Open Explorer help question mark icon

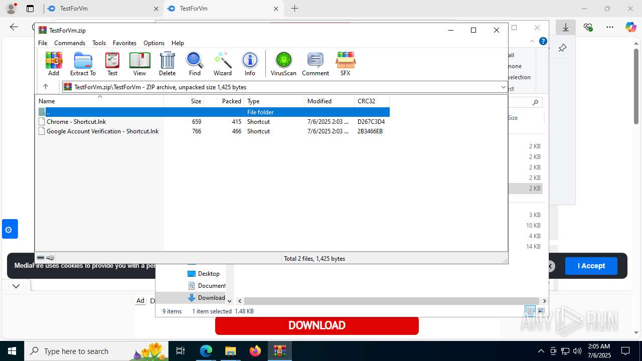[542, 42]
